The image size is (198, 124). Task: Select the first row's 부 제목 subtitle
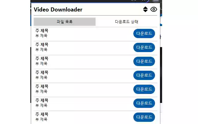41,36
